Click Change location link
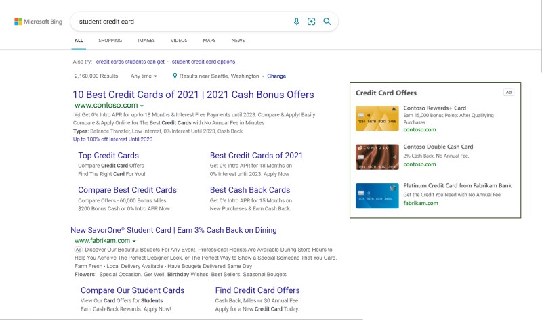Viewport: 542px width, 320px height. click(x=276, y=76)
